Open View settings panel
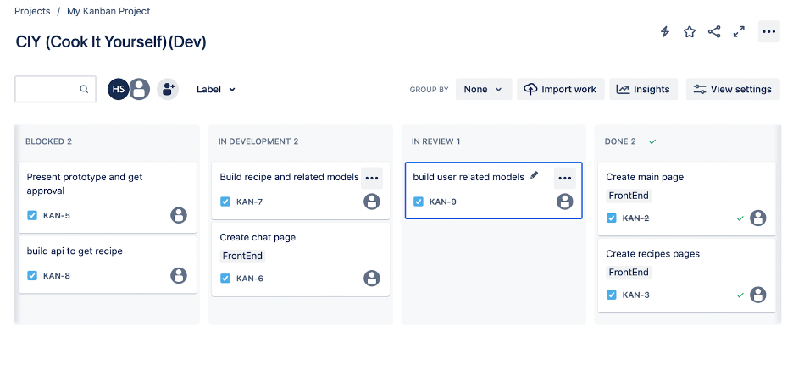Viewport: 793px width, 381px height. [733, 89]
